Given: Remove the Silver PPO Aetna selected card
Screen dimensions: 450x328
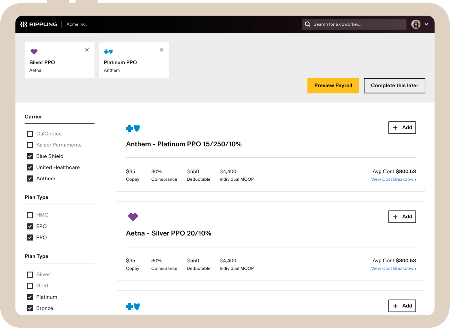Looking at the screenshot, I should click(87, 50).
